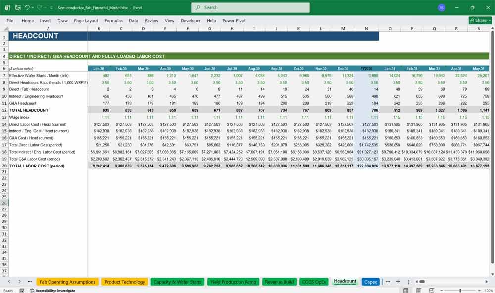Switch to Revenue Build sheet

coord(279,282)
